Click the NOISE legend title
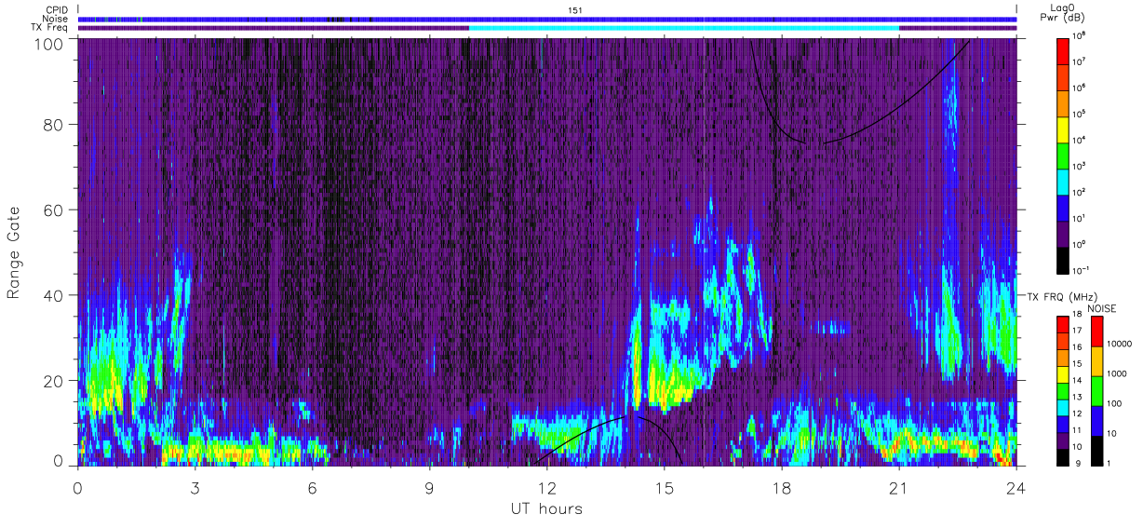 [1101, 307]
